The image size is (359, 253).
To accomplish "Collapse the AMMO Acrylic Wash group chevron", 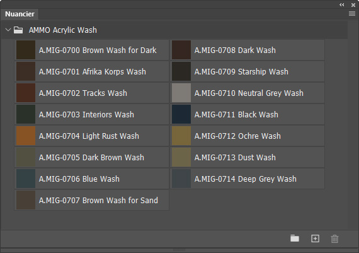I will pos(8,30).
